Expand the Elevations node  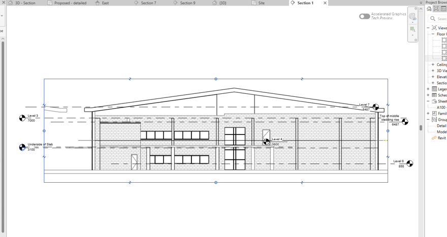point(433,77)
